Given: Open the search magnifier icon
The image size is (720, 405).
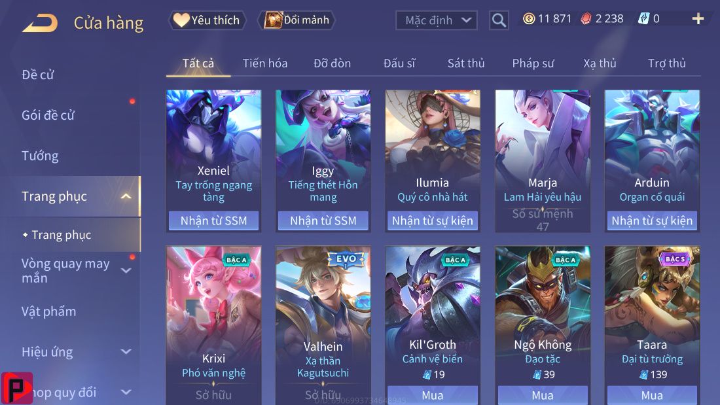Looking at the screenshot, I should pyautogui.click(x=499, y=20).
